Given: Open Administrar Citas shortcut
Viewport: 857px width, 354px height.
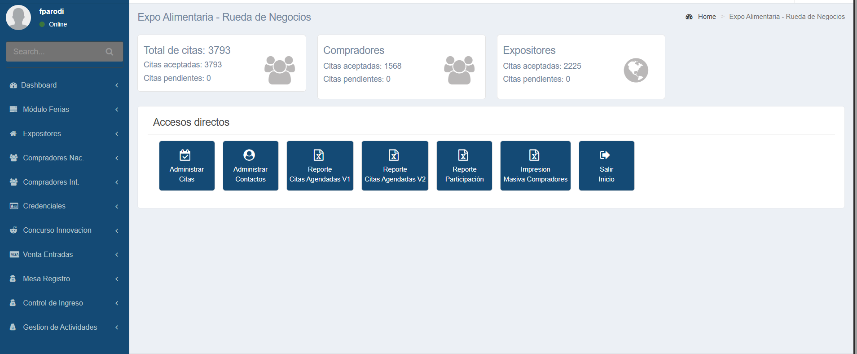Looking at the screenshot, I should coord(187,166).
